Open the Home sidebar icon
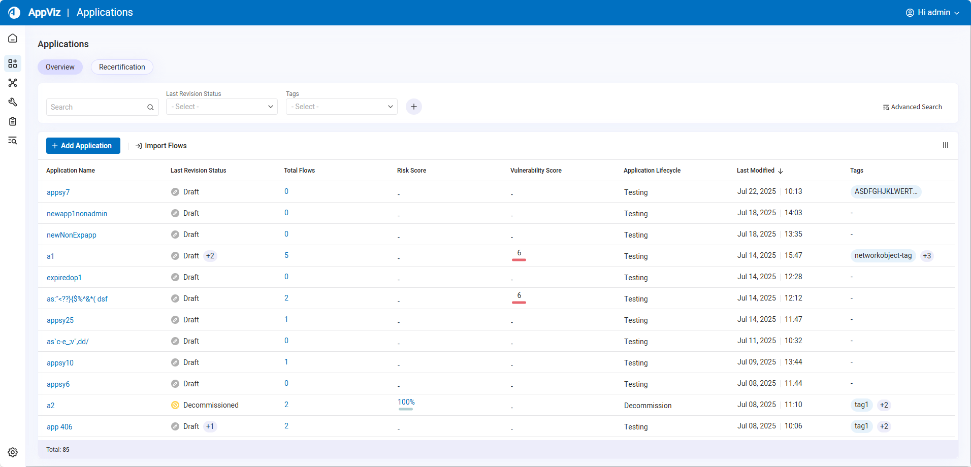The height and width of the screenshot is (467, 971). click(x=13, y=39)
